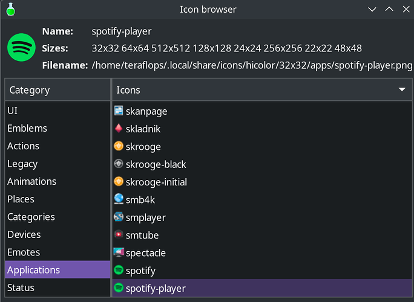
Task: Open the Actions category
Action: (x=57, y=146)
